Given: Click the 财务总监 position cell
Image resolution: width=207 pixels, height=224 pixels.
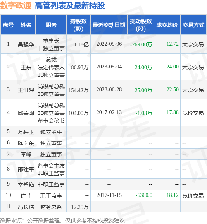Looking at the screenshot, I should pos(51,207).
